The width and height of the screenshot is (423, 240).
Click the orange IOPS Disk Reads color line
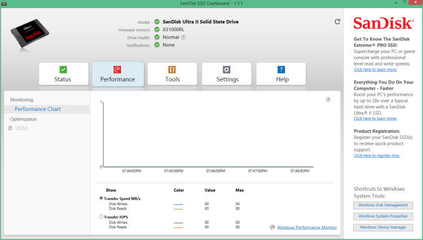point(178,228)
